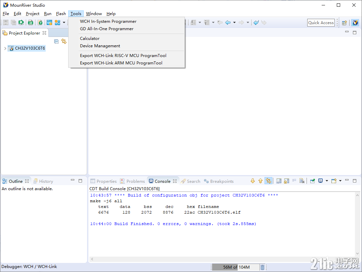This screenshot has width=362, height=272.
Task: Click the code window with gear icon
Action: (49, 22)
